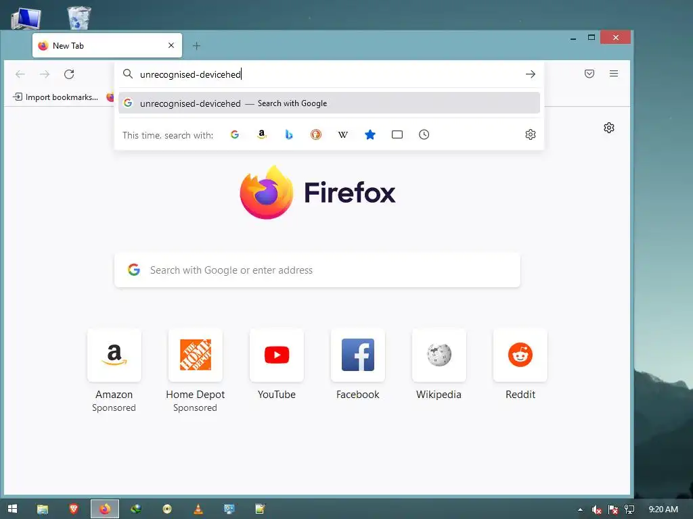Reload the current page
This screenshot has height=519, width=693.
point(69,74)
